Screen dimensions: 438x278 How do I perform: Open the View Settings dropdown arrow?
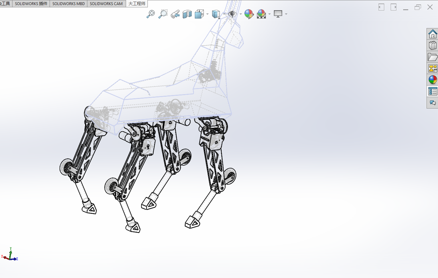(286, 14)
